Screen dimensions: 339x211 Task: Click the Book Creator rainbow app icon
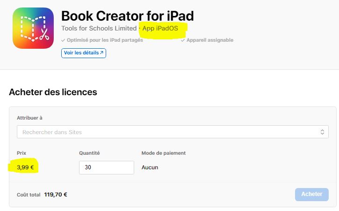33,28
